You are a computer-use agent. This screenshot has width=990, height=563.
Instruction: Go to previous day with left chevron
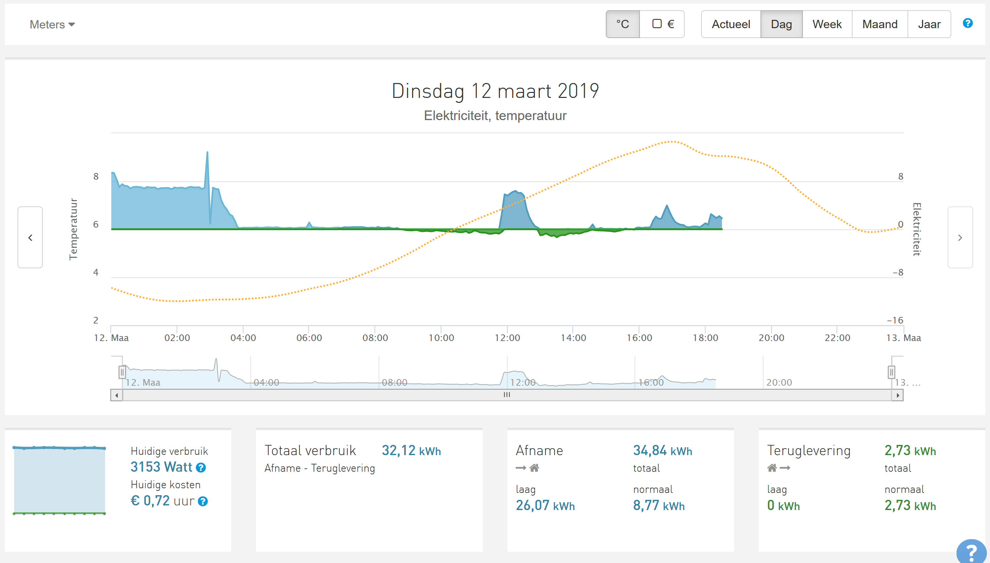tap(30, 238)
